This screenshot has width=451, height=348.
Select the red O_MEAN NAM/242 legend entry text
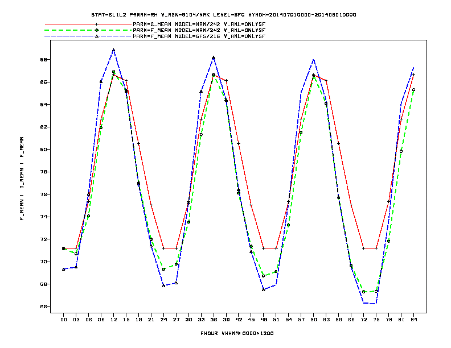coord(199,24)
